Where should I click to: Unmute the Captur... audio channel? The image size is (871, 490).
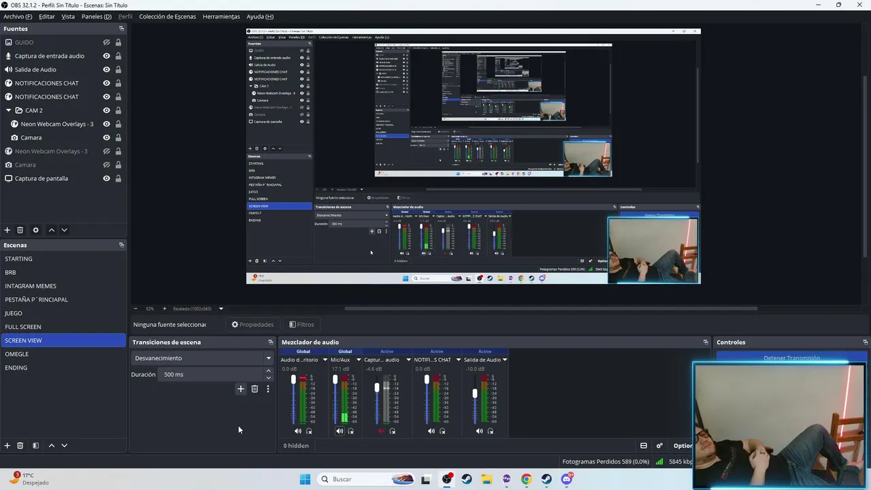click(381, 431)
